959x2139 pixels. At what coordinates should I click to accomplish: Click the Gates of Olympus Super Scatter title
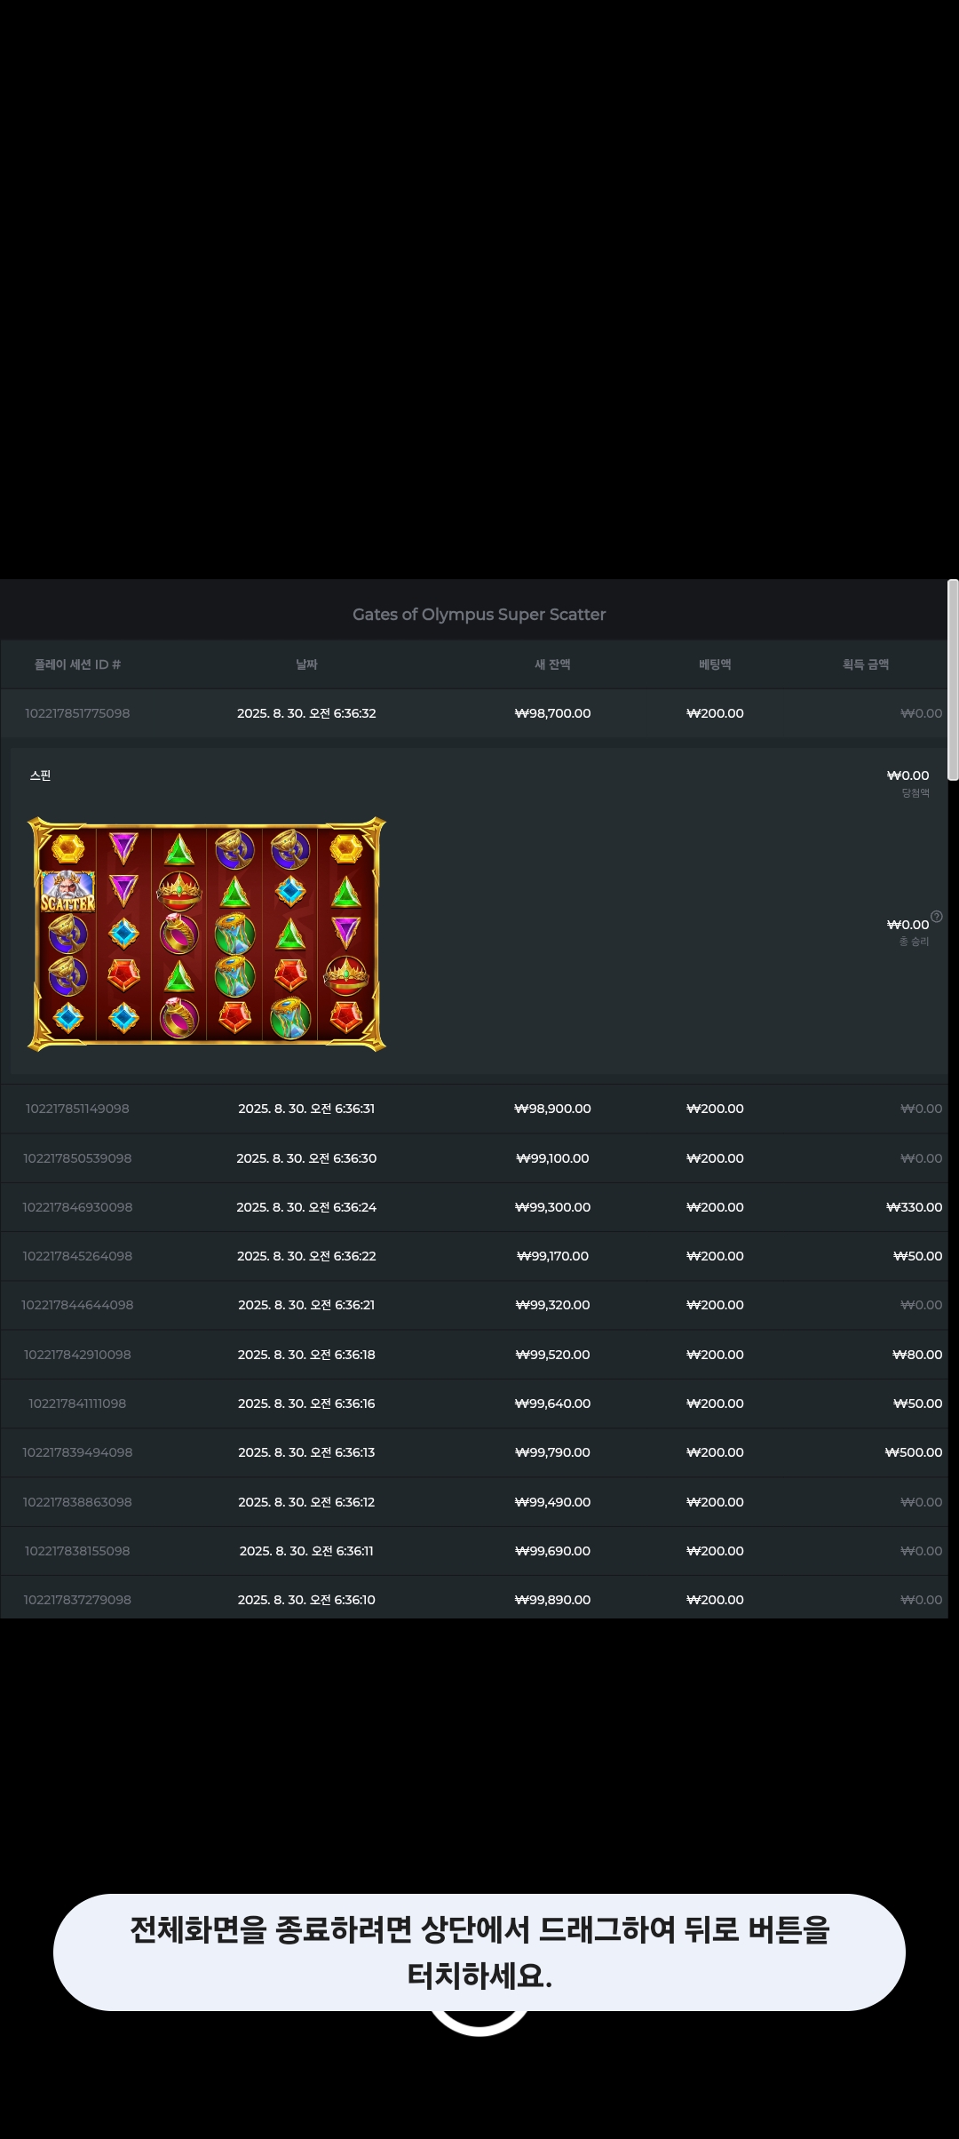(479, 615)
